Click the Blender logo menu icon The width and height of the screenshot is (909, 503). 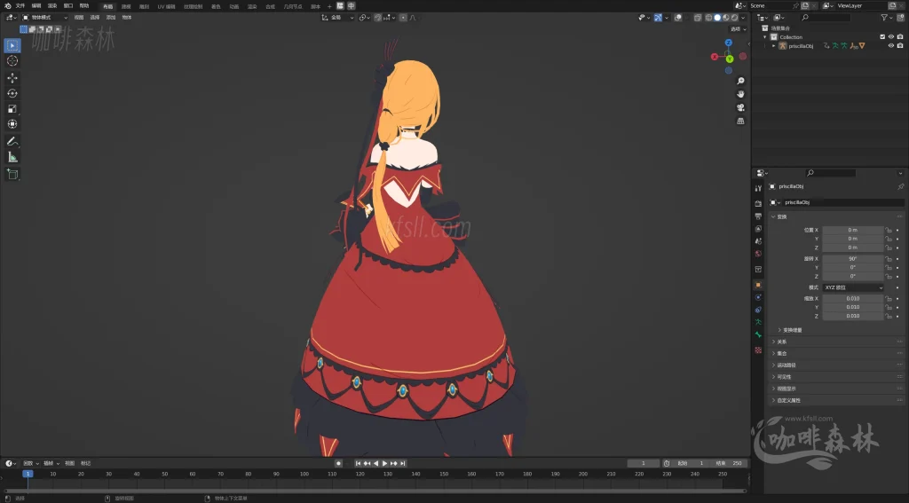(x=7, y=6)
